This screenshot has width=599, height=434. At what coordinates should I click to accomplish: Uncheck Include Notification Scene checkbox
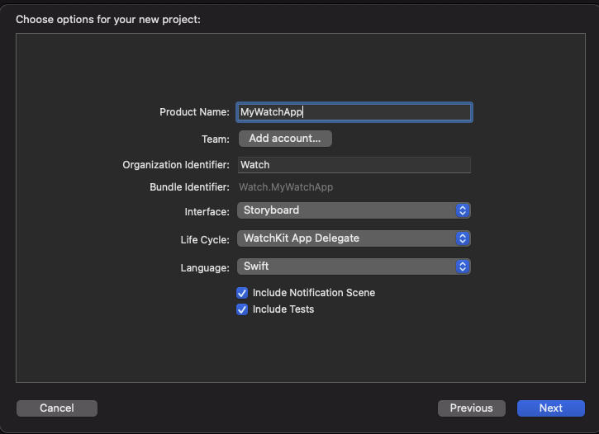point(242,293)
